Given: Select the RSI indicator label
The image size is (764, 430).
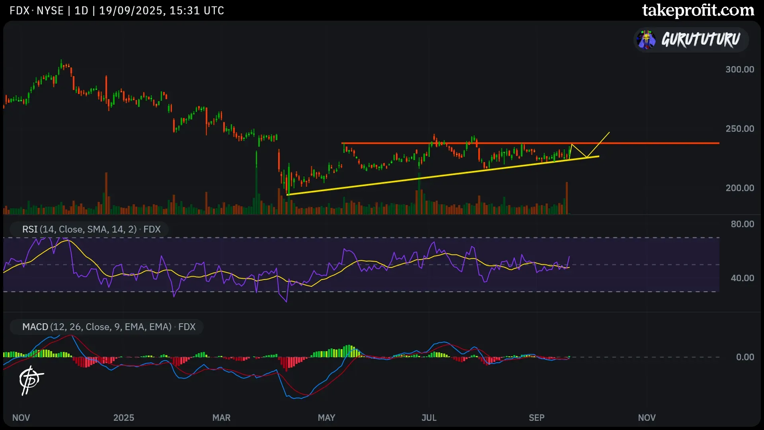Looking at the screenshot, I should [91, 229].
